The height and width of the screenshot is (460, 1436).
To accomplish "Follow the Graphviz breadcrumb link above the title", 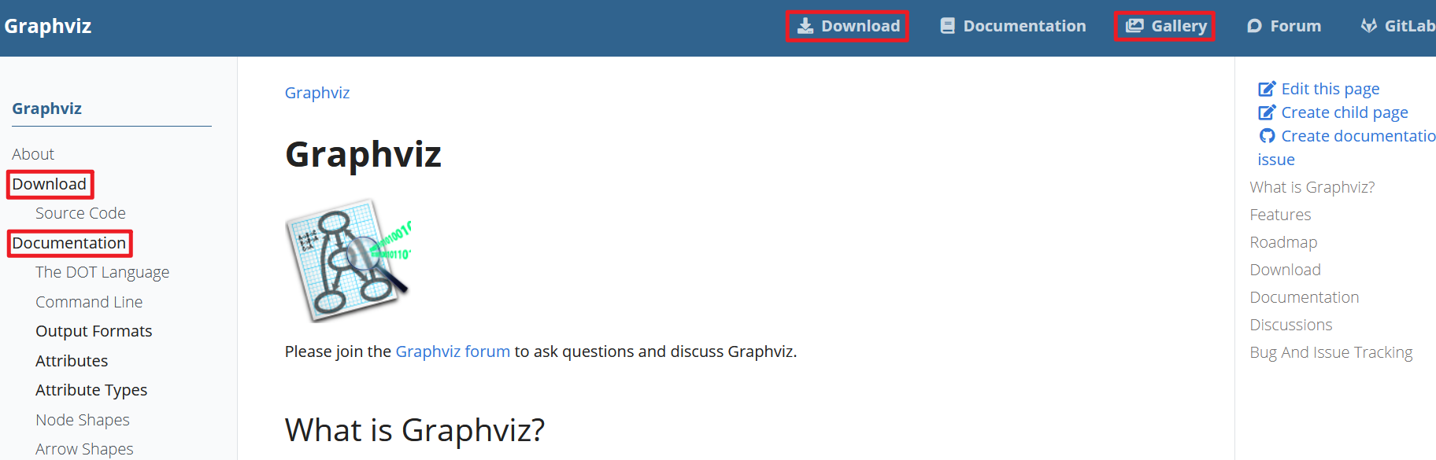I will point(316,92).
